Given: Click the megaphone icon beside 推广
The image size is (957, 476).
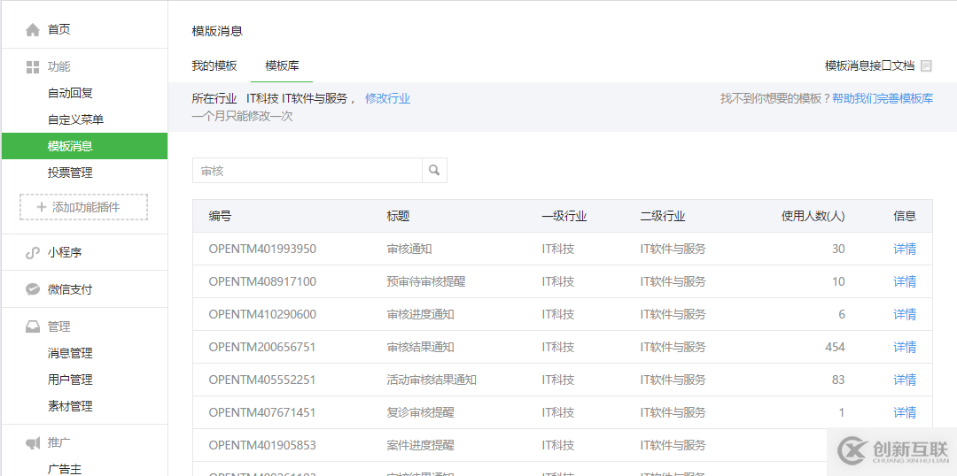Looking at the screenshot, I should [33, 443].
